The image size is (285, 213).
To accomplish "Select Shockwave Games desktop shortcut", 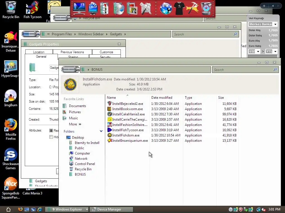I will coord(10,159).
